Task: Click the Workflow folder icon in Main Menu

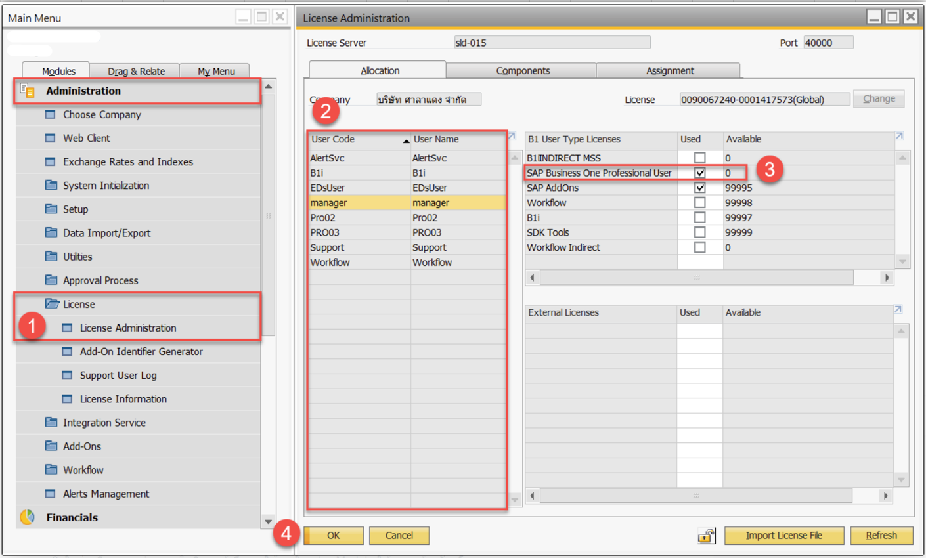Action: 51,469
